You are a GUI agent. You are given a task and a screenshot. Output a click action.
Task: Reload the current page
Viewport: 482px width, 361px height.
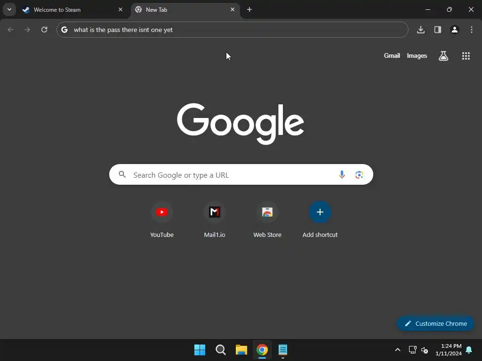click(44, 30)
